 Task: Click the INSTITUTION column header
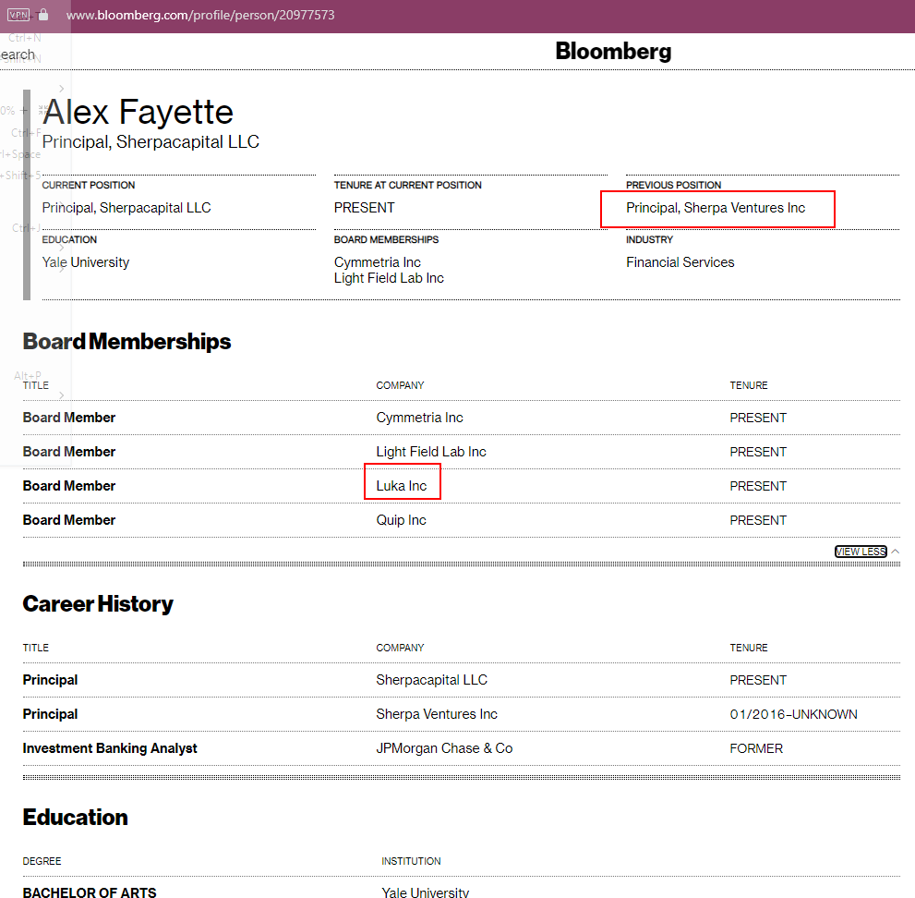click(412, 861)
